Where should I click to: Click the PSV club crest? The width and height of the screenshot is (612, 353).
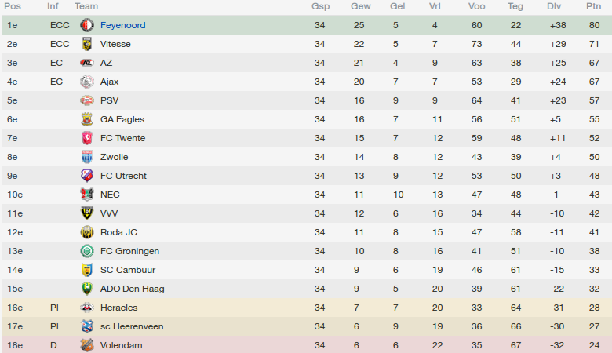[x=86, y=100]
